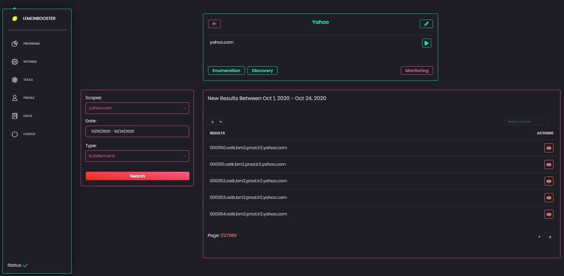The height and width of the screenshot is (276, 564).
Task: Select the 000053.ostk.bm2.prod.ir2.yahoo.com row text
Action: pos(248,198)
